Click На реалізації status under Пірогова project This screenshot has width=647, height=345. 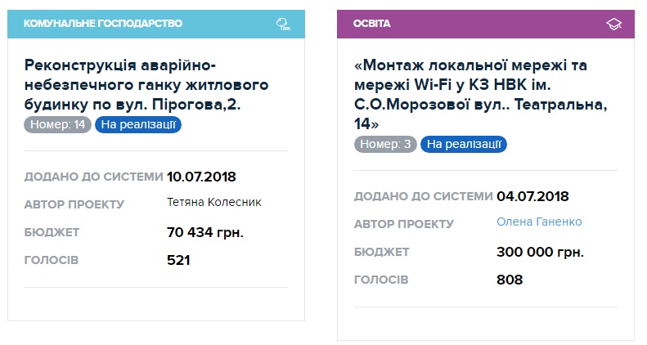click(138, 124)
